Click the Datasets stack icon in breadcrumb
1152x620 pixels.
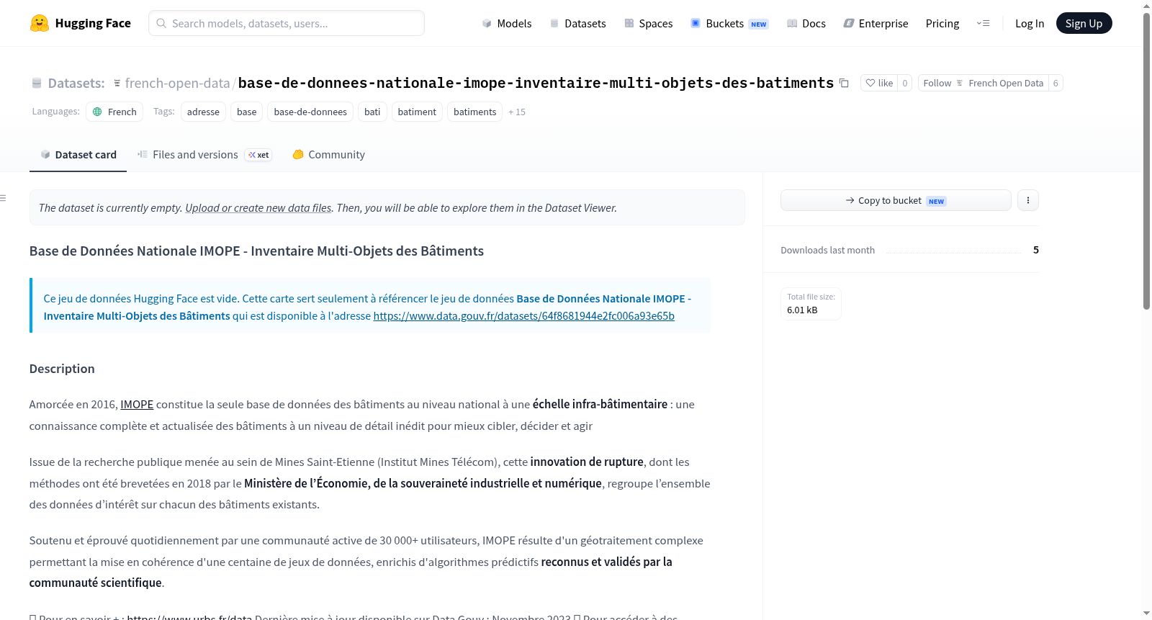point(37,84)
